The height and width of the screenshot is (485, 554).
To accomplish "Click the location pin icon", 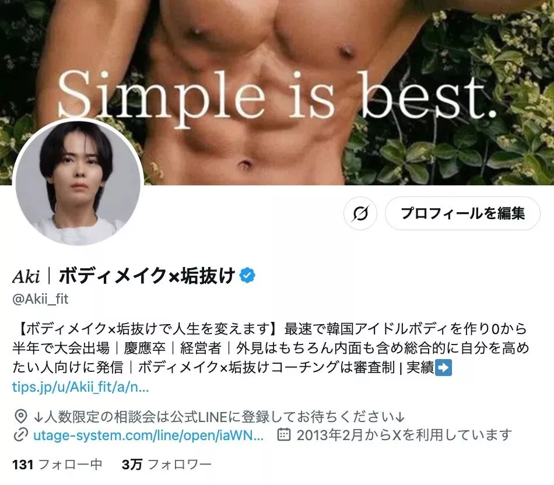I will pos(21,416).
